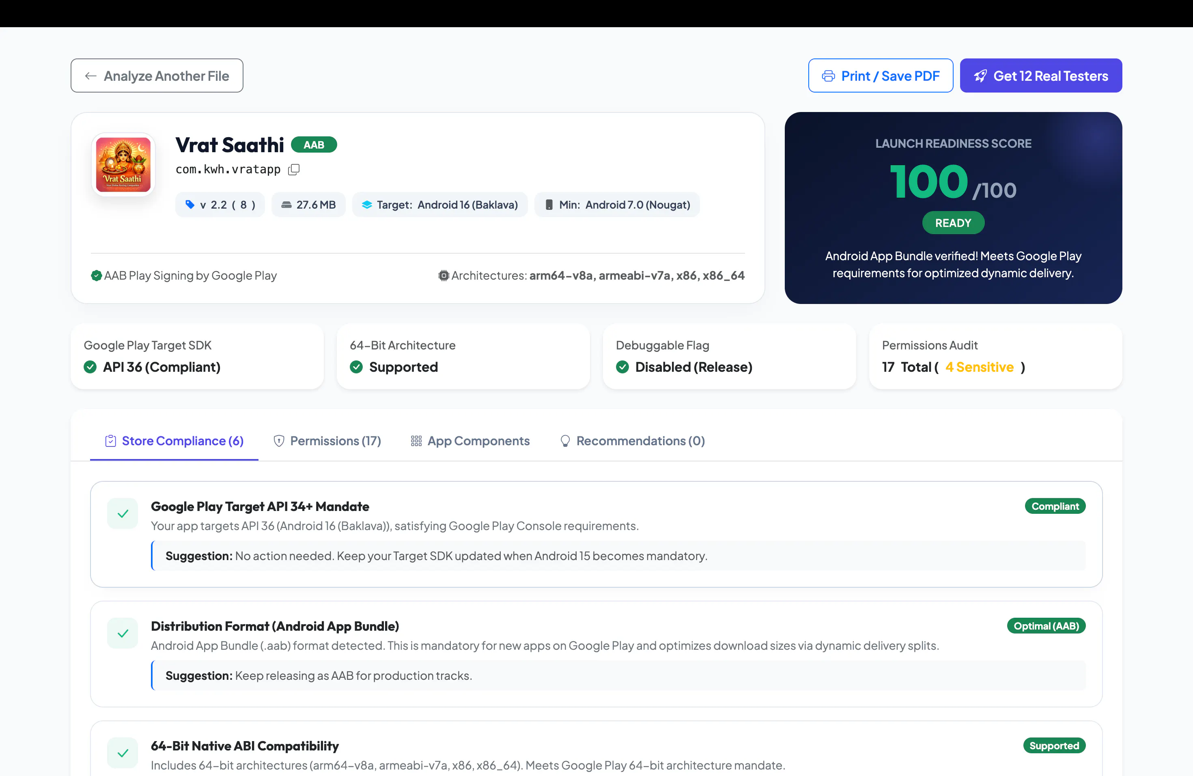
Task: Click the Vrat Saathi app icon
Action: click(x=123, y=164)
